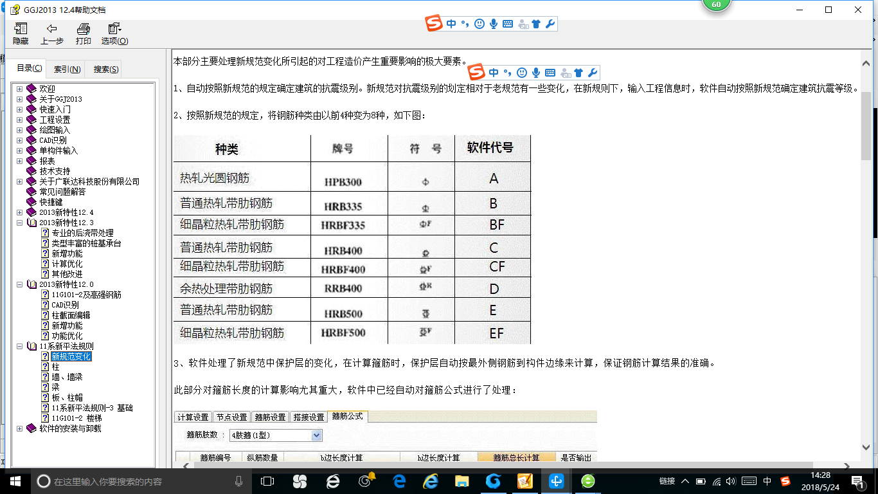The height and width of the screenshot is (494, 878).
Task: Open Task View on the taskbar
Action: [x=267, y=480]
